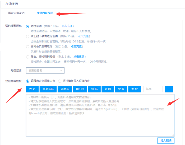Insert the 地址 variable button
Viewport: 185px width, 145px height.
tap(135, 89)
